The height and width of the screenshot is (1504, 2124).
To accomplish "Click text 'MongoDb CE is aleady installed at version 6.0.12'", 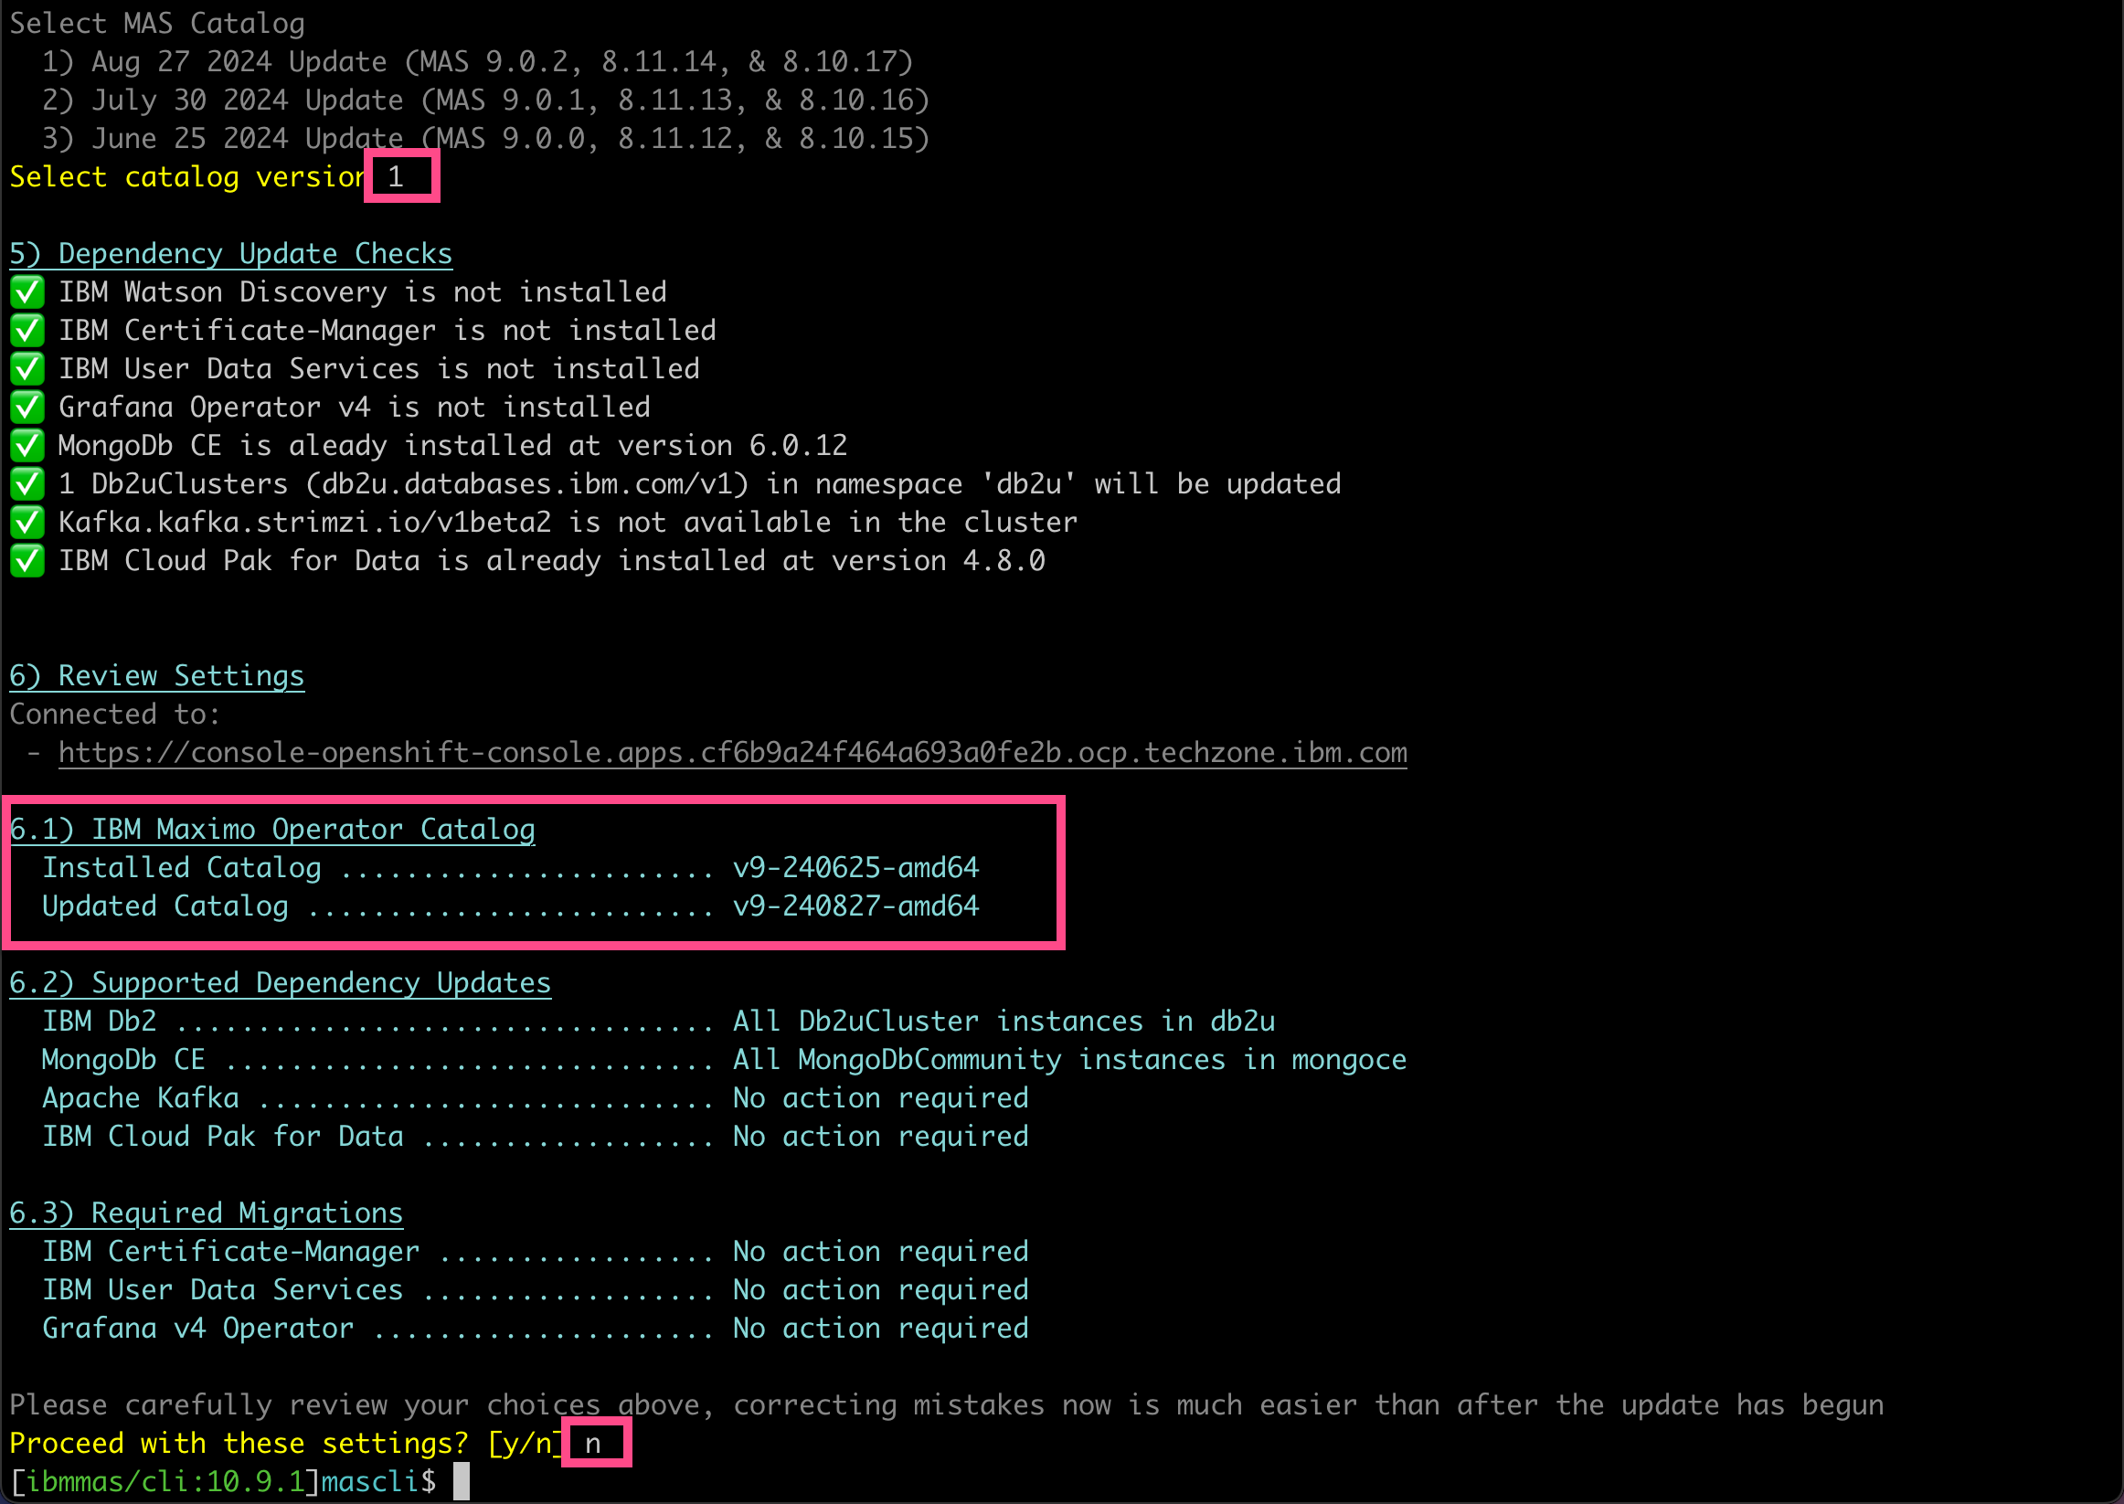I will click(x=453, y=447).
